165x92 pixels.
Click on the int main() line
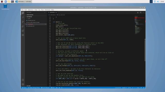tap(57, 22)
